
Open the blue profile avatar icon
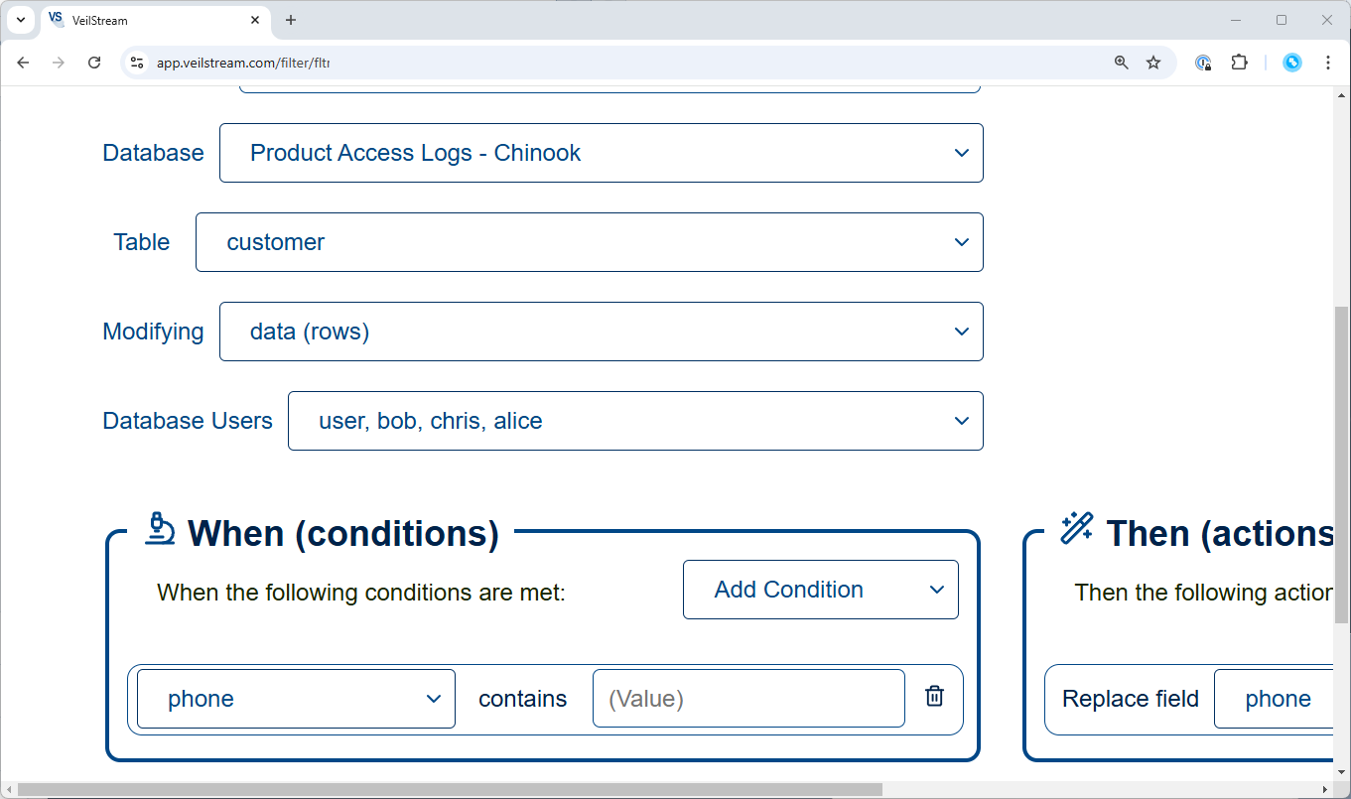(x=1291, y=63)
